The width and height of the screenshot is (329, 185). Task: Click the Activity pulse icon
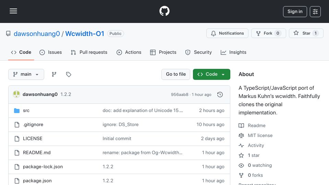pyautogui.click(x=241, y=145)
